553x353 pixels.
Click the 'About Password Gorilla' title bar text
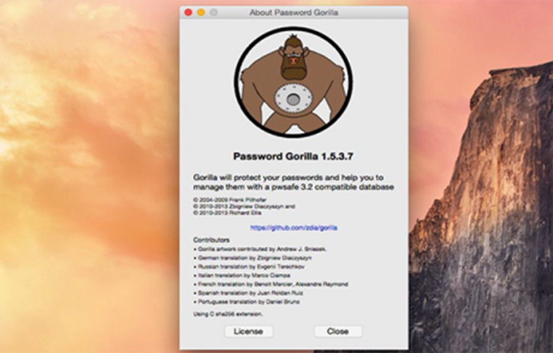294,13
